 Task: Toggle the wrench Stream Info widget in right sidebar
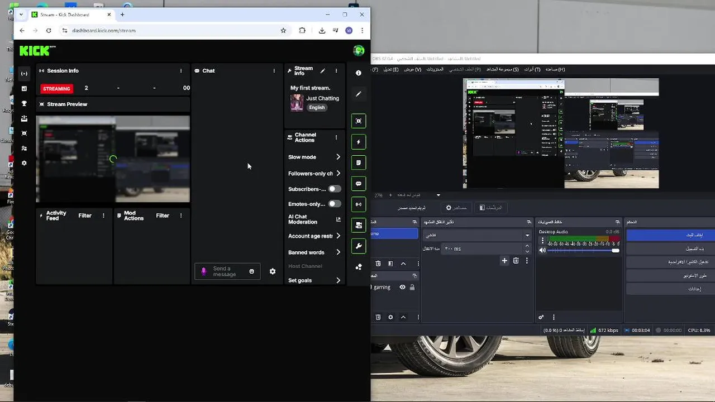[359, 246]
